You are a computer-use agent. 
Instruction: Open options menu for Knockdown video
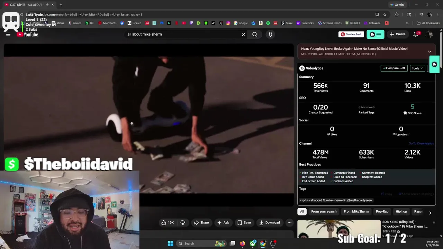pyautogui.click(x=434, y=222)
